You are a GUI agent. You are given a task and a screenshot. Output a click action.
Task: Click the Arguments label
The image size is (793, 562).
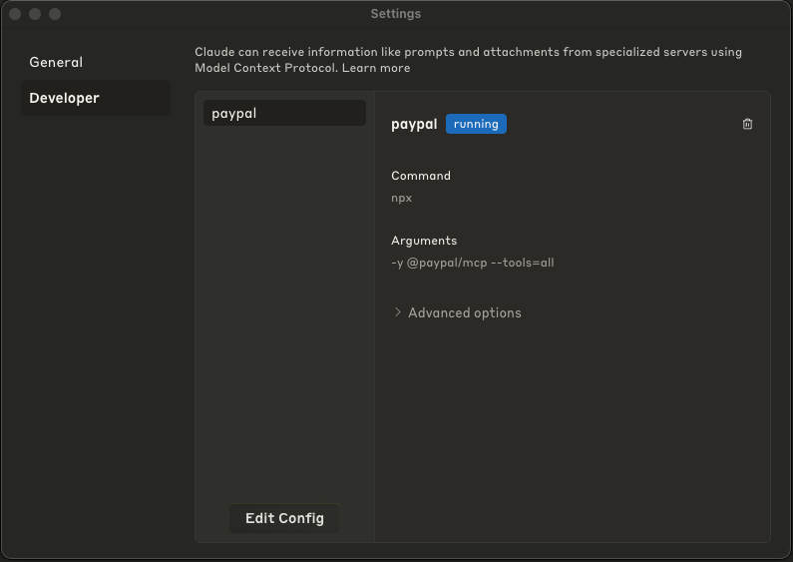[424, 241]
